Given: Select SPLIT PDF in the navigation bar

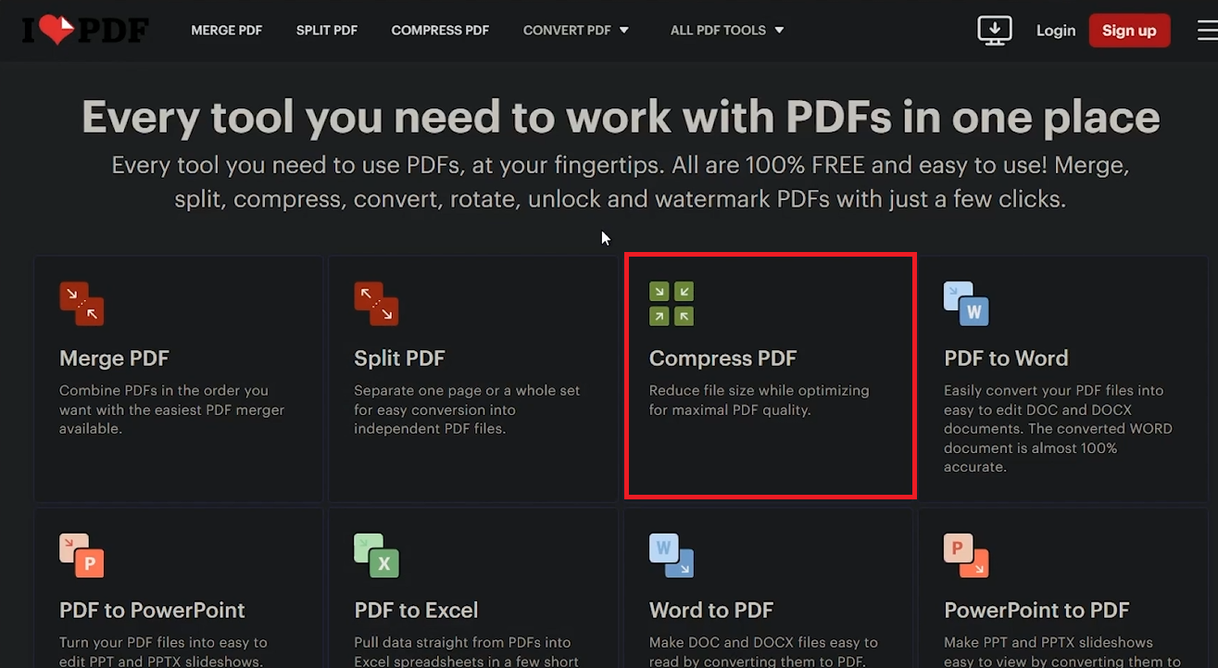Looking at the screenshot, I should [x=326, y=30].
